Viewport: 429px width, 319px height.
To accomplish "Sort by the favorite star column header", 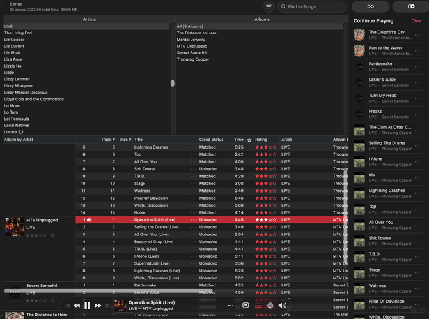I will (x=249, y=140).
